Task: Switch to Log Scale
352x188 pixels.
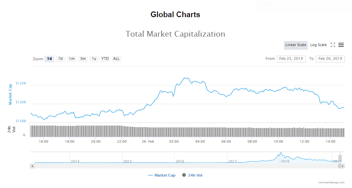Action: tap(318, 45)
